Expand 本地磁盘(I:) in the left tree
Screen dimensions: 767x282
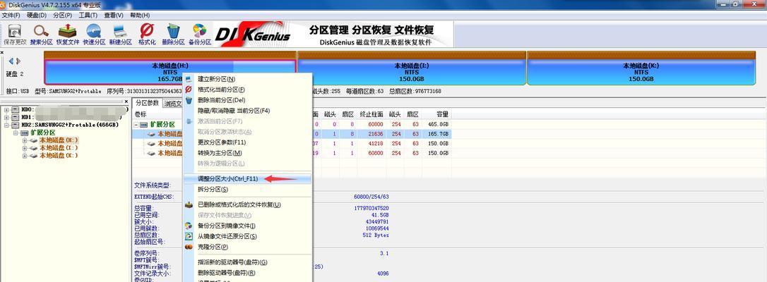tap(25, 148)
